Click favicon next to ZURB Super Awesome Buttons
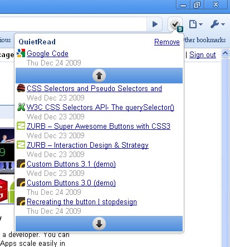Image resolution: width=230 pixels, height=247 pixels. coord(21,126)
